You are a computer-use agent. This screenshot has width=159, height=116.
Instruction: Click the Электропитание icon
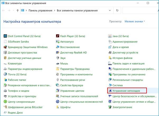tap(110, 107)
